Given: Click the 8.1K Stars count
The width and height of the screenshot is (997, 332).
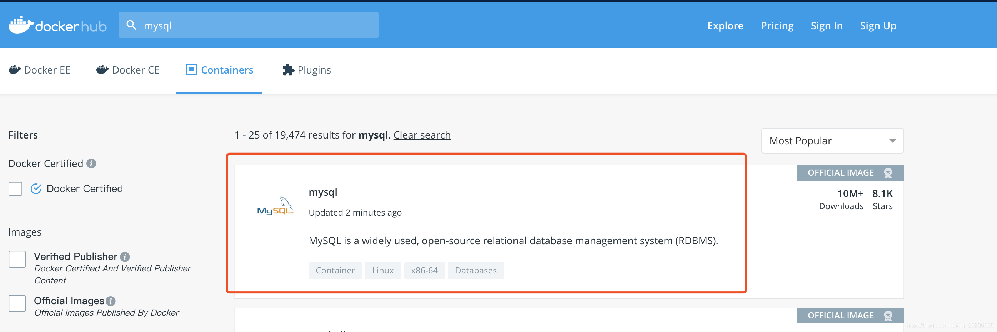Looking at the screenshot, I should point(882,199).
